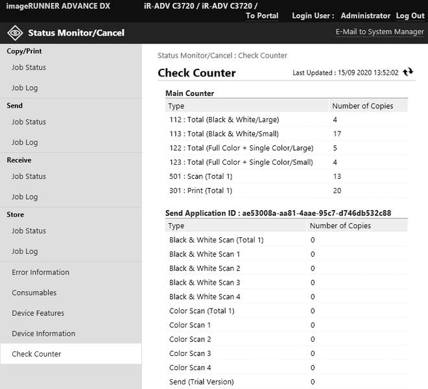Viewport: 428px width, 389px height.
Task: Select Check Counter in sidebar
Action: pyautogui.click(x=36, y=354)
